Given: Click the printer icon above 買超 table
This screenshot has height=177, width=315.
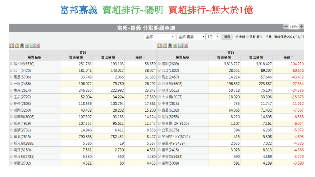Looking at the screenshot, I should pos(22,46).
